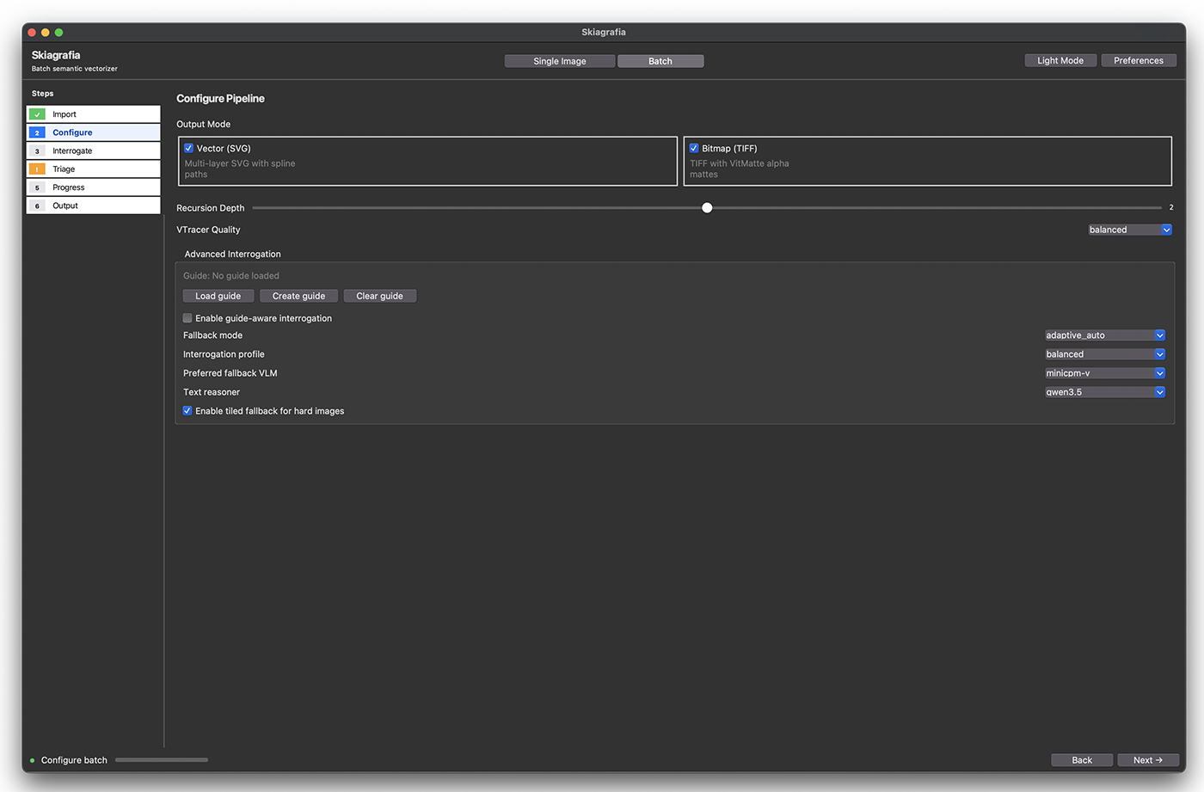The image size is (1204, 792).
Task: Open the Preferred fallback VLM dropdown
Action: (1104, 372)
